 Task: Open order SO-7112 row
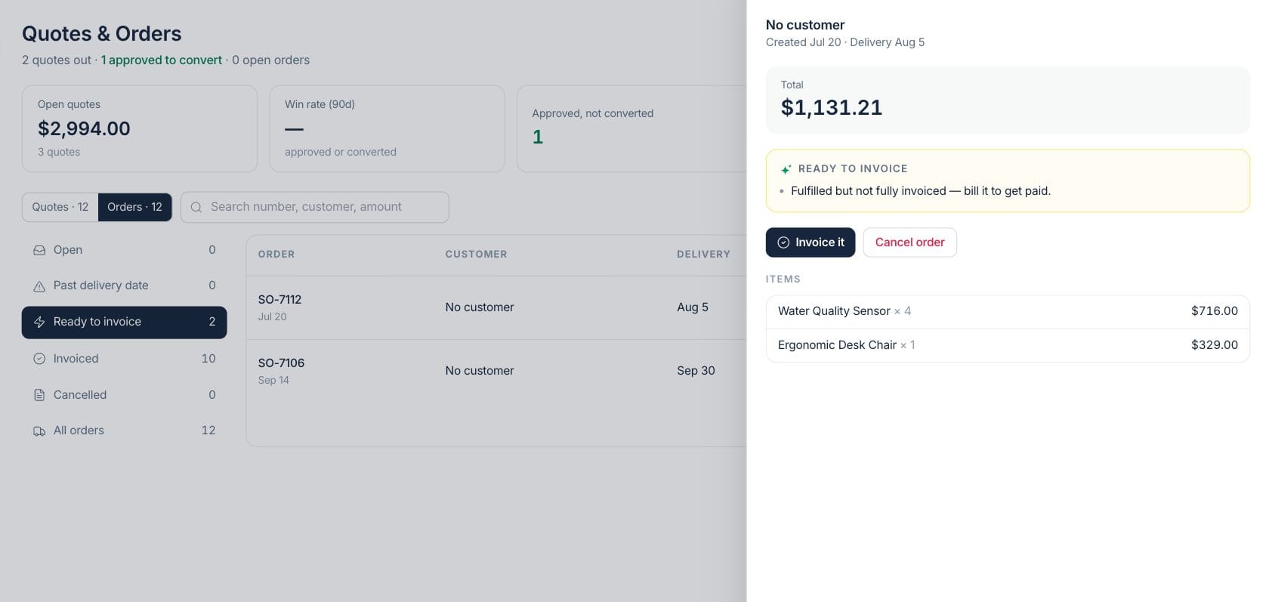coord(496,307)
